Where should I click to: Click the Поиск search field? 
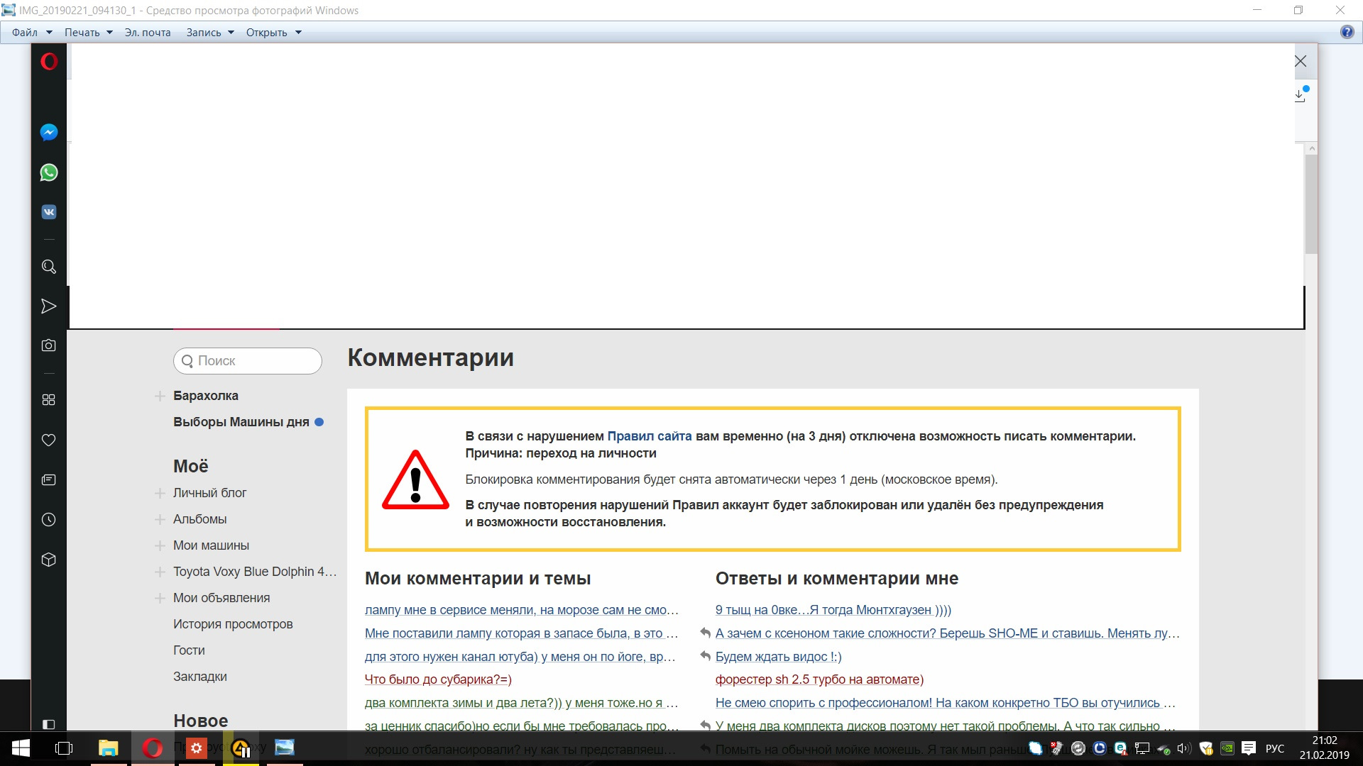click(x=248, y=361)
